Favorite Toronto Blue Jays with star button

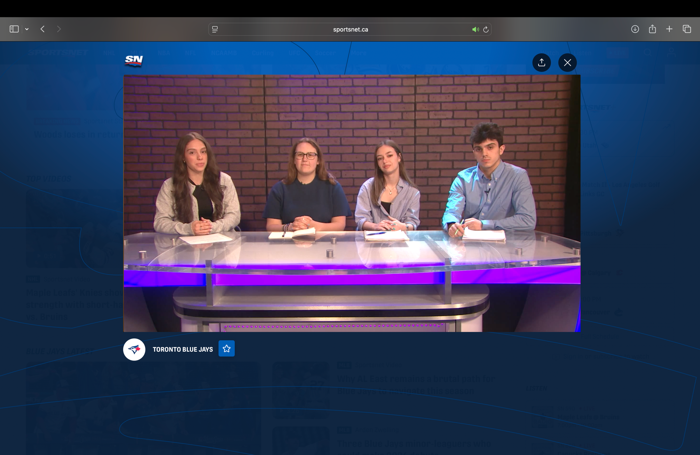tap(227, 349)
